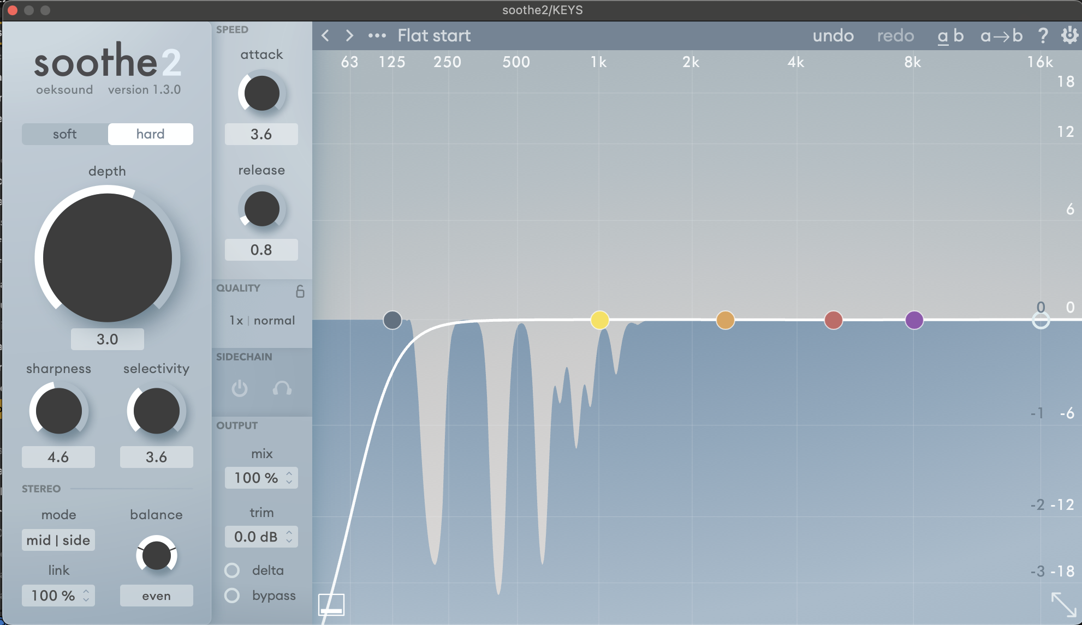Image resolution: width=1082 pixels, height=625 pixels.
Task: Click the 1k frequency label
Action: coord(598,62)
